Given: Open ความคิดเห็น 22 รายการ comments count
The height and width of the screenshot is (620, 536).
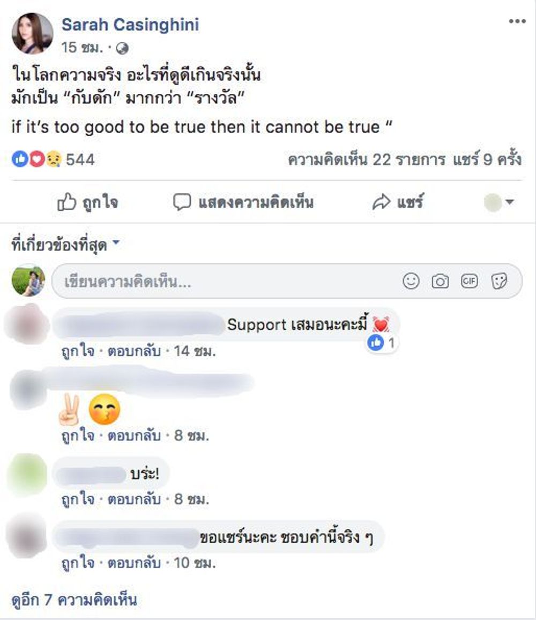Looking at the screenshot, I should click(367, 159).
